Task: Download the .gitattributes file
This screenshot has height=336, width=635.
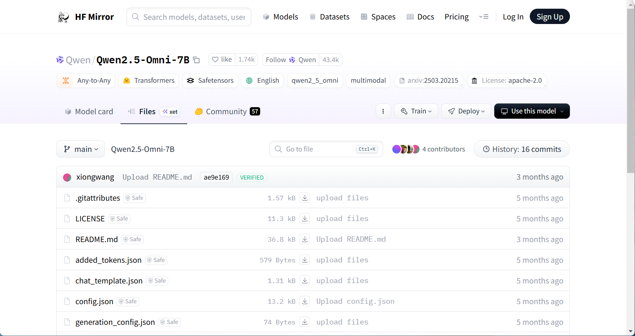Action: coord(305,198)
